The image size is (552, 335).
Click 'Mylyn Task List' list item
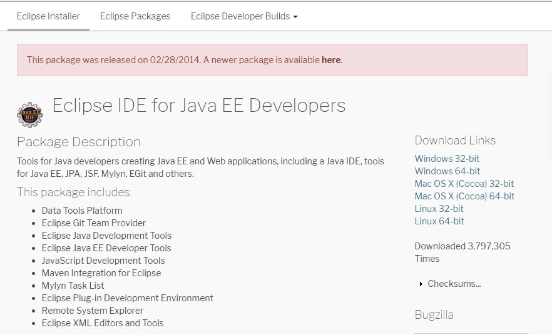73,286
